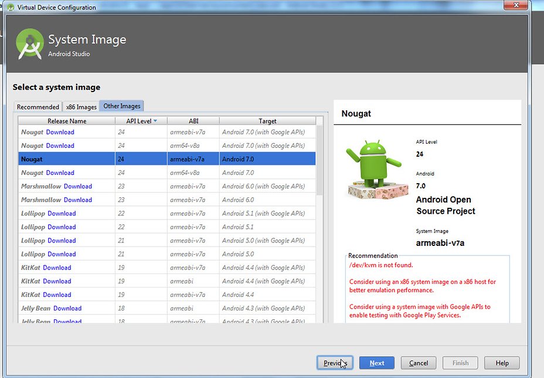Click the '/dev/kvm is not found.' warning

point(381,265)
